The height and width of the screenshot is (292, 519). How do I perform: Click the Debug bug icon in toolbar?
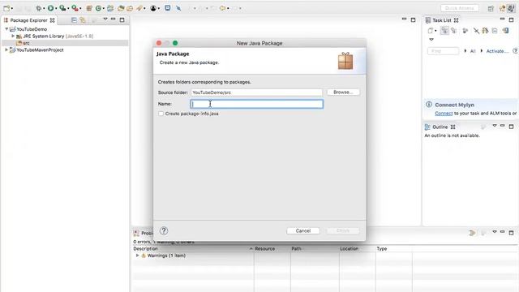click(x=39, y=8)
